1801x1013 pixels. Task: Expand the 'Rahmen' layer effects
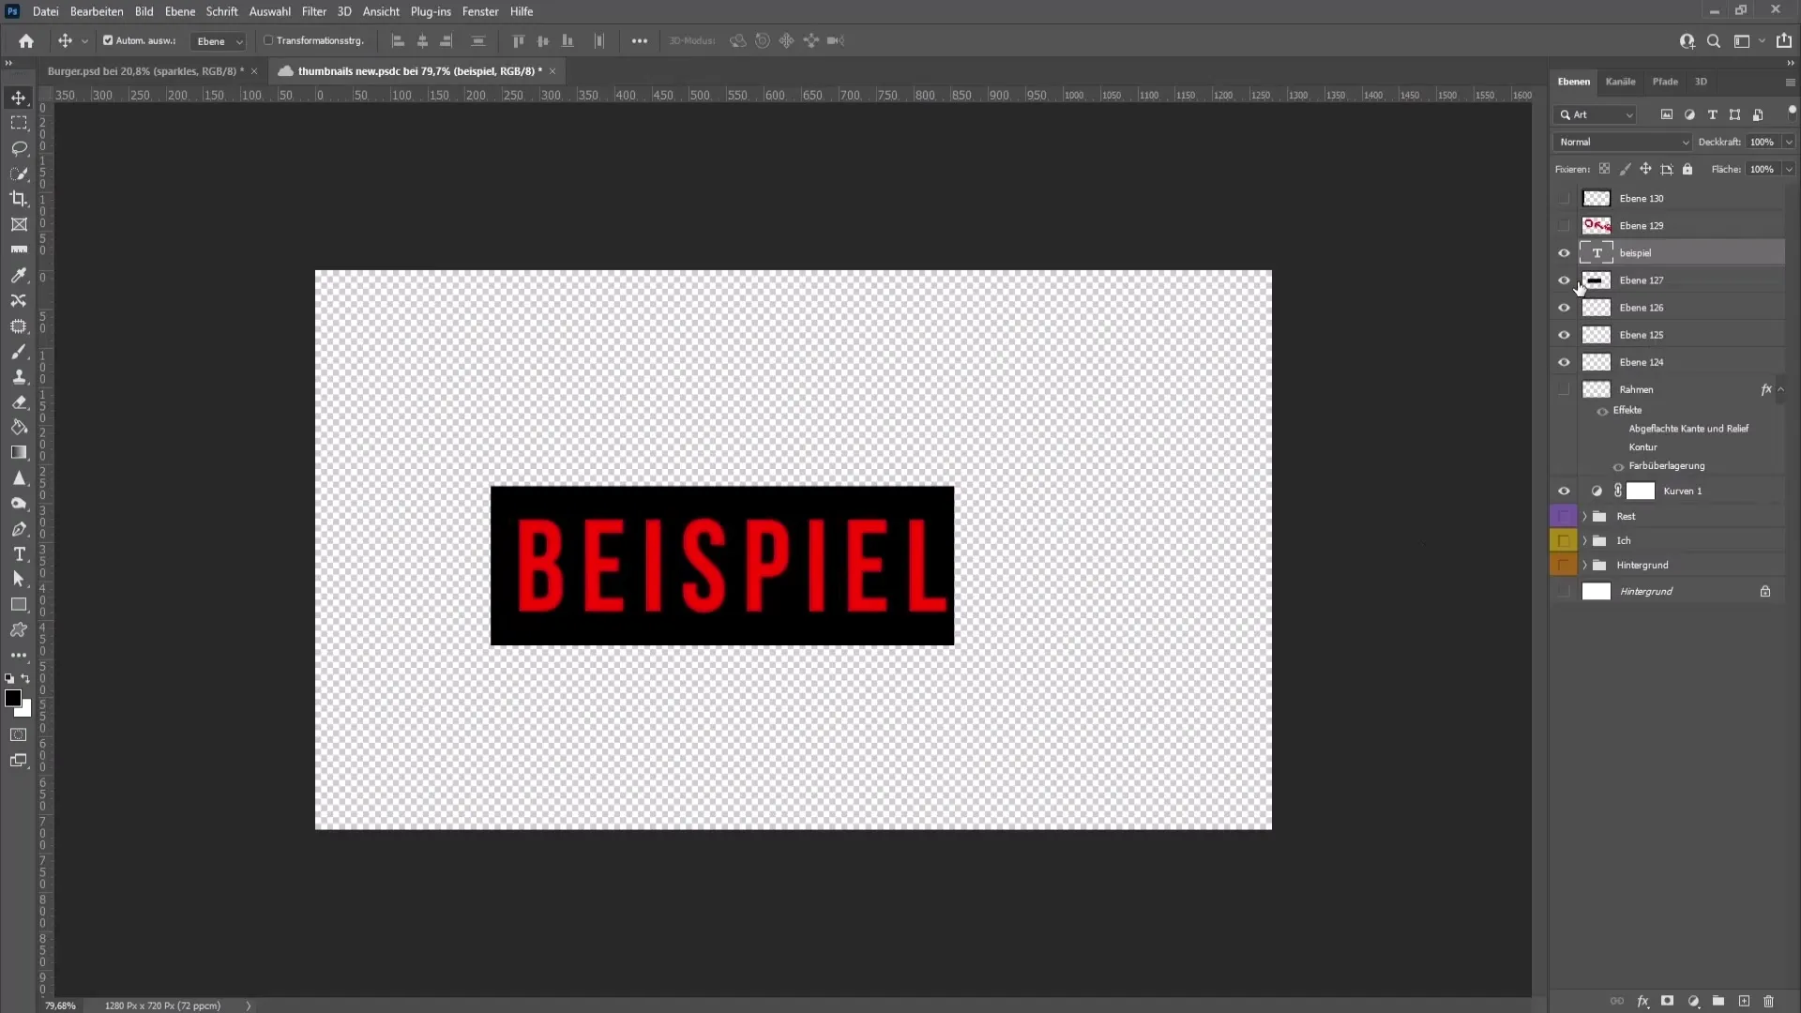tap(1781, 388)
